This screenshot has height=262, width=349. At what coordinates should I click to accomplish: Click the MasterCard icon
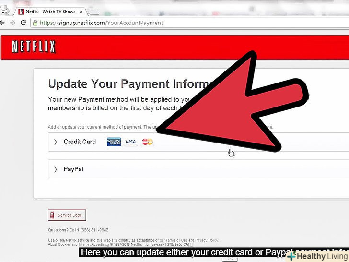[147, 142]
